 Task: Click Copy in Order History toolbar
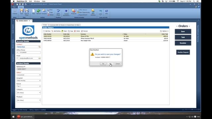tap(71, 31)
